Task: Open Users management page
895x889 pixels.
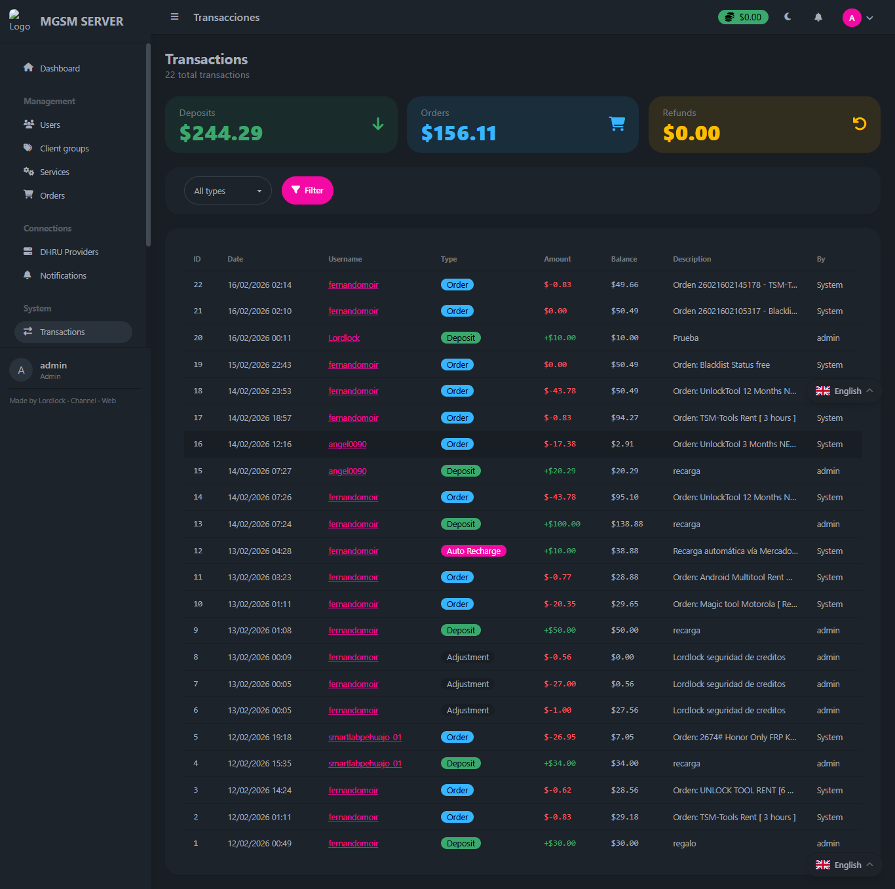Action: coord(50,125)
